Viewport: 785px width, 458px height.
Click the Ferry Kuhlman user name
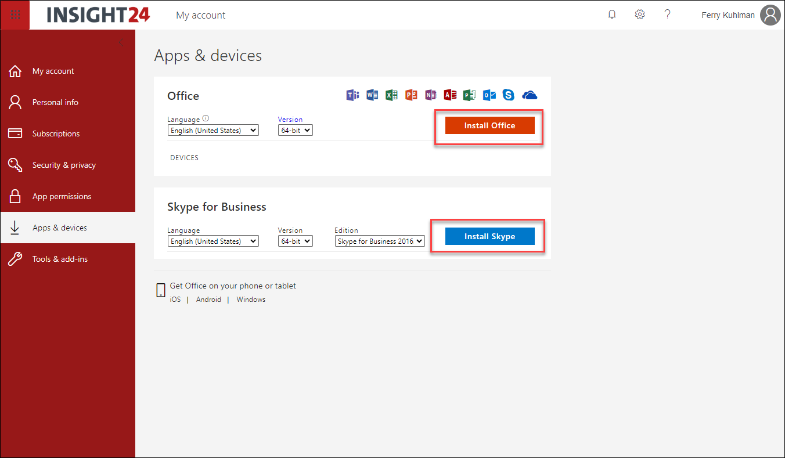(728, 15)
